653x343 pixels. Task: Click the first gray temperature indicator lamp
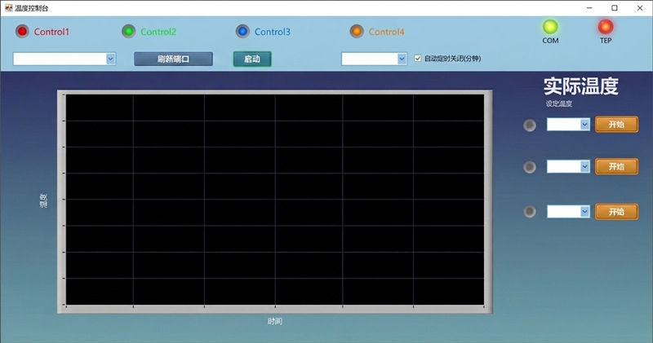point(530,125)
